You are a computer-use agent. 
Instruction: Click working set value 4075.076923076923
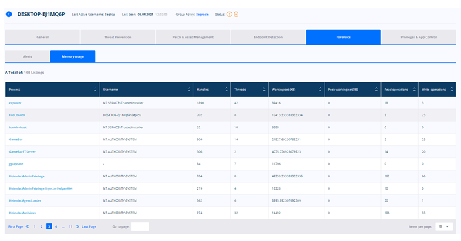[286, 152]
